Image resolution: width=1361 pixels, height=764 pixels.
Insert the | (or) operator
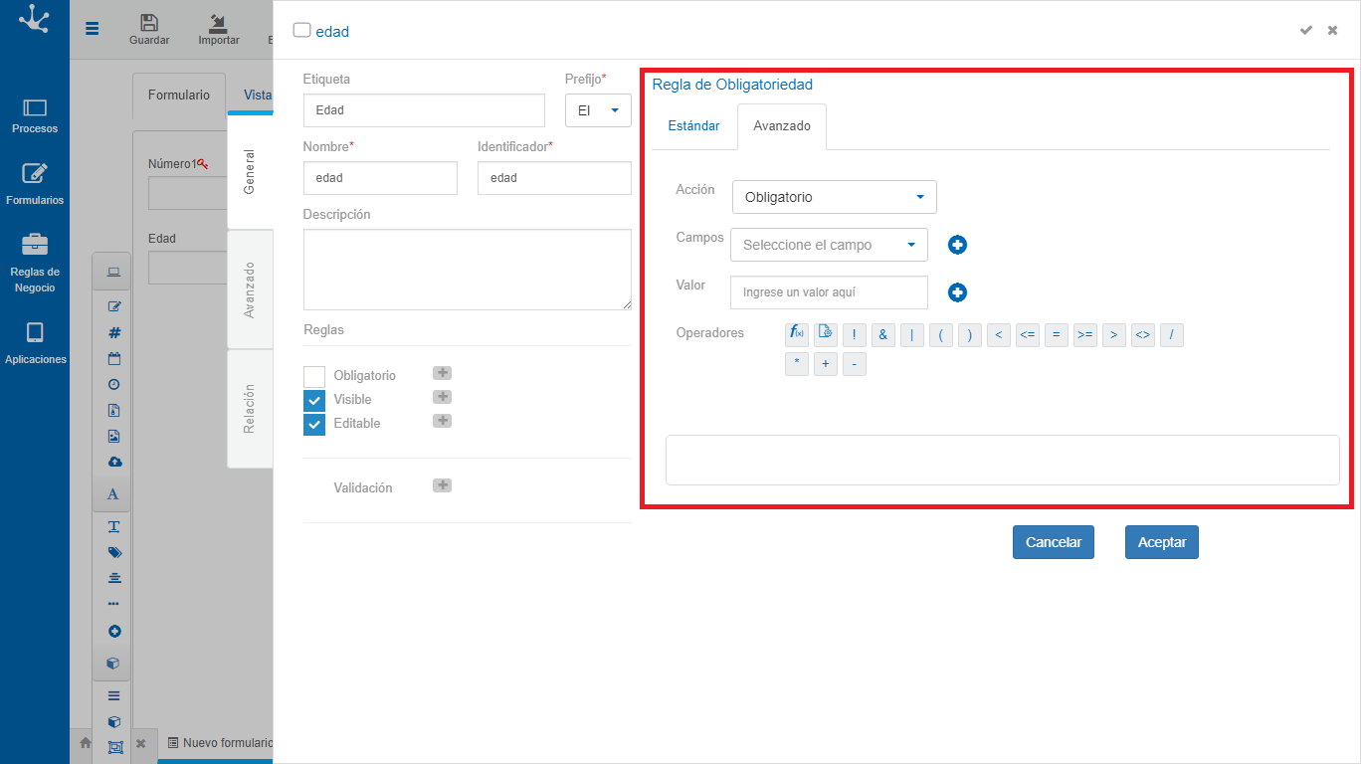pyautogui.click(x=911, y=335)
